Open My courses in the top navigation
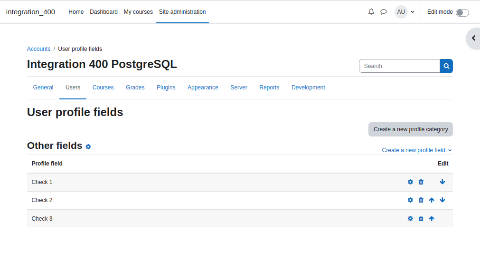Viewport: 480px width, 253px height. coord(138,12)
